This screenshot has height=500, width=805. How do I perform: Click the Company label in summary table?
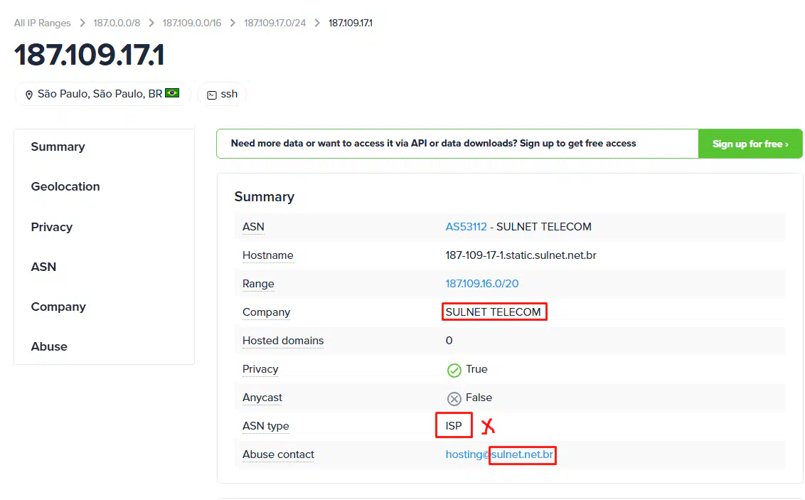click(x=266, y=312)
